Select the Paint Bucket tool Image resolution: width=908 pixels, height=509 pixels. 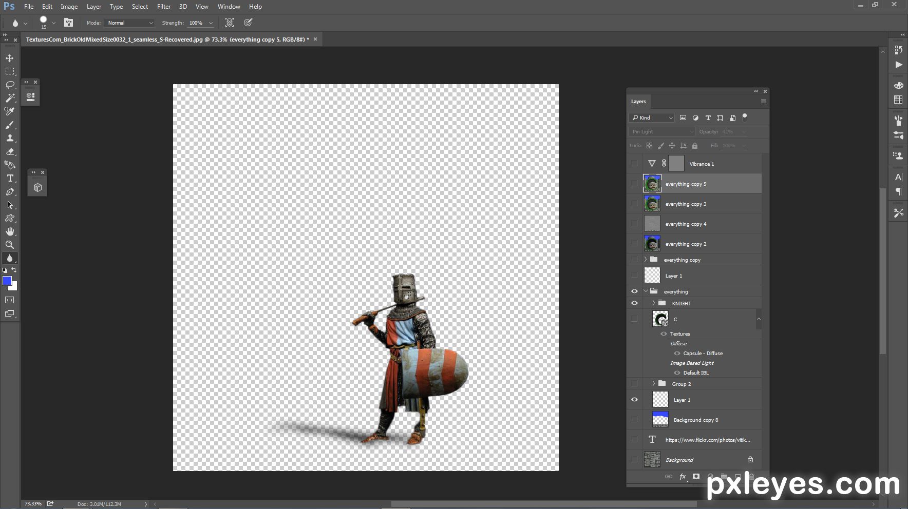[10, 165]
